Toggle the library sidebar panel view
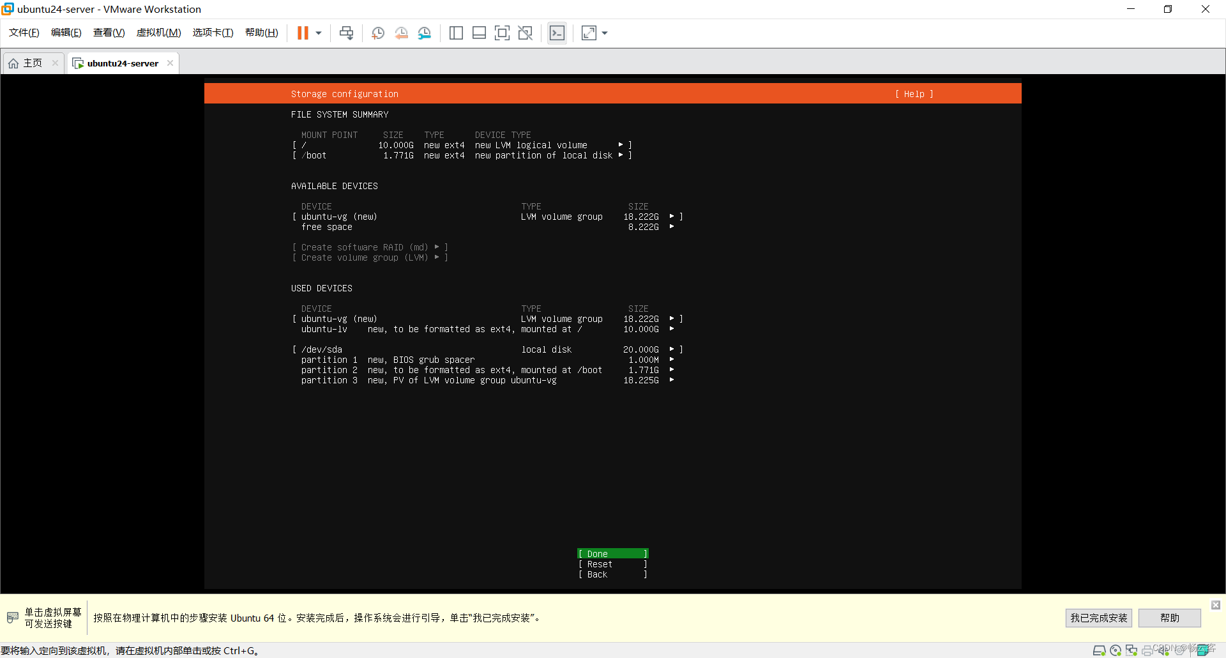 [456, 33]
